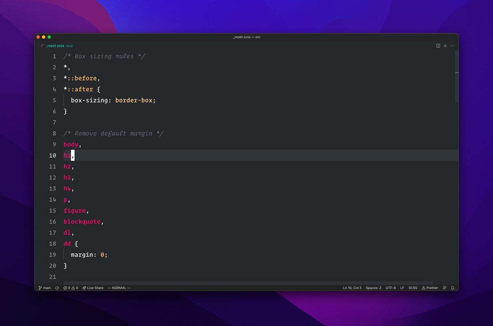
Task: Open the notifications bell
Action: tap(453, 288)
